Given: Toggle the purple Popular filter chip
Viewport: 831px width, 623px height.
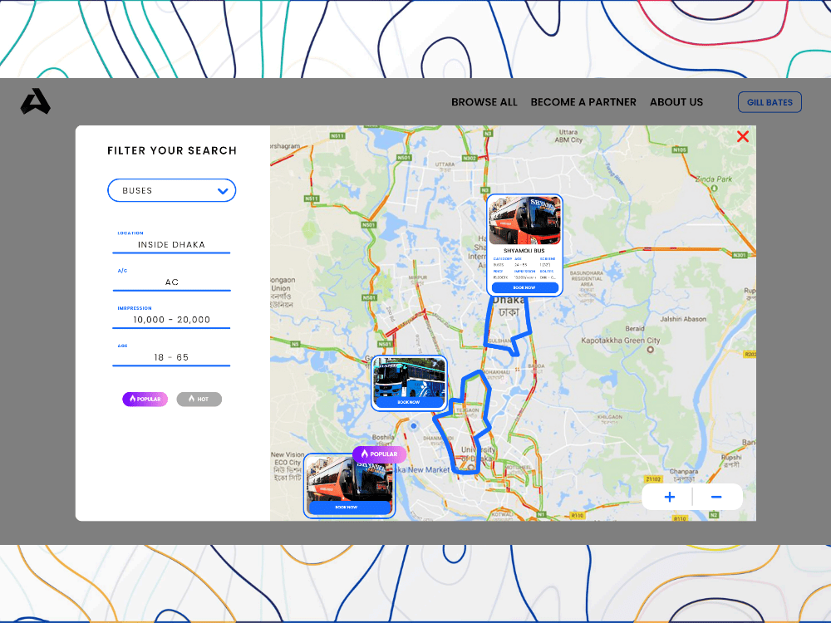Looking at the screenshot, I should 145,399.
